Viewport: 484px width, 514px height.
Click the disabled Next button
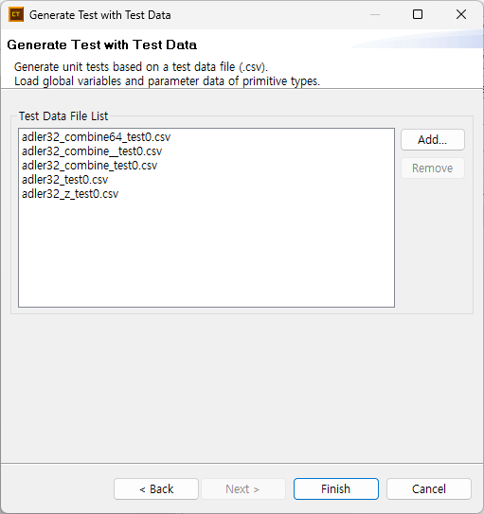coord(243,488)
